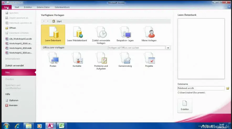Click Datenbank schließen item
232x129 pixels.
point(17,33)
